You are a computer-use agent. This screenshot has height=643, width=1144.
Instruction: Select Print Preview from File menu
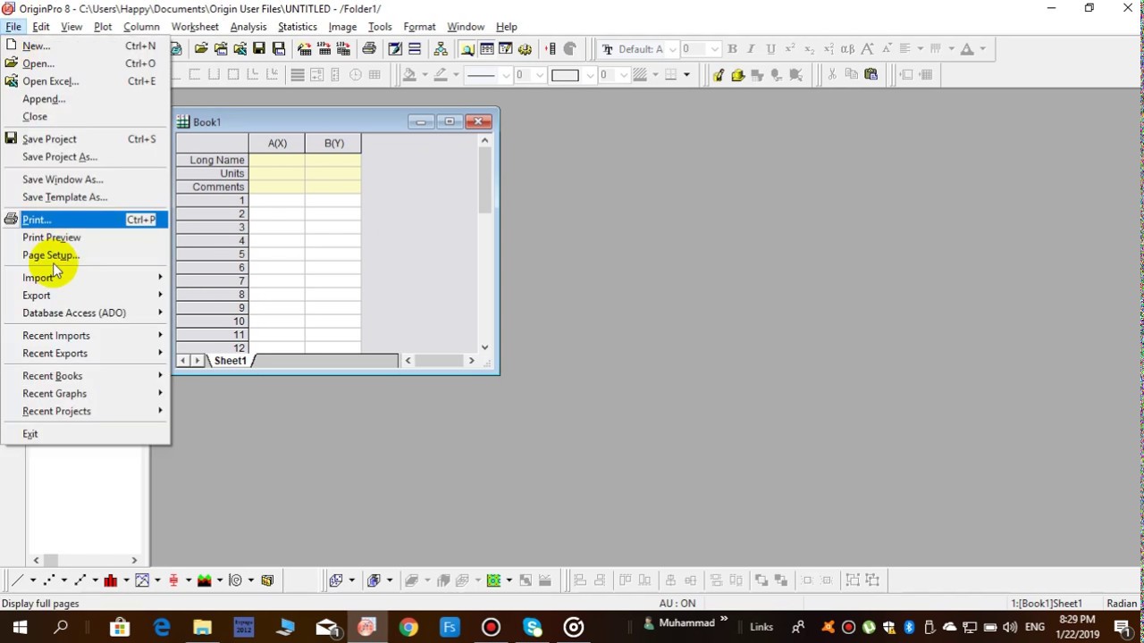[85, 238]
